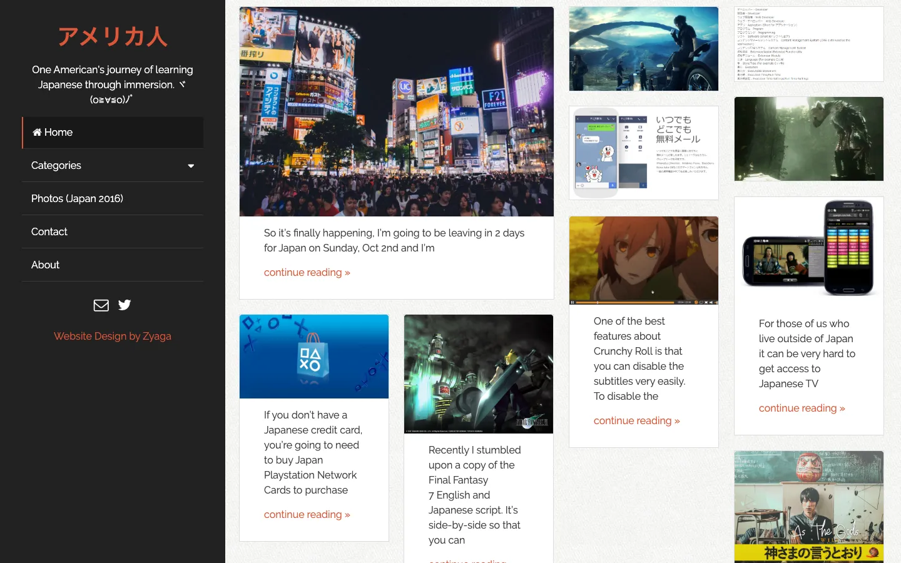Continue reading the leaving for Japan post
This screenshot has width=901, height=563.
coord(307,272)
